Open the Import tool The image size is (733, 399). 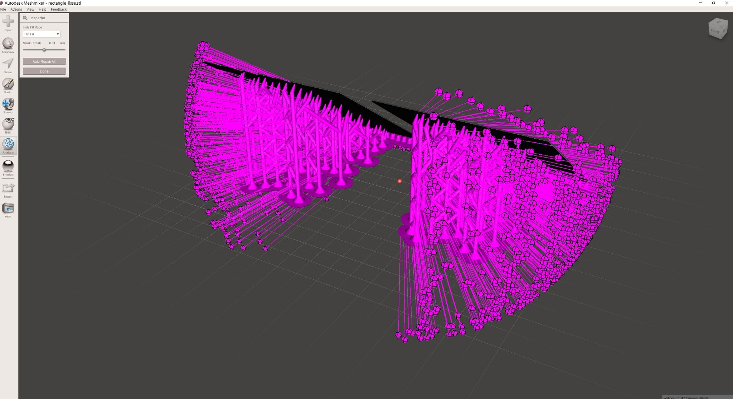coord(8,23)
